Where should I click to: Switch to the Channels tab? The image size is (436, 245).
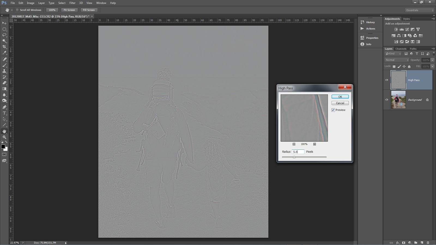(x=401, y=49)
